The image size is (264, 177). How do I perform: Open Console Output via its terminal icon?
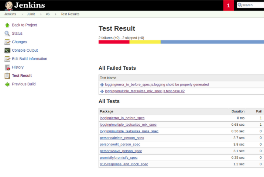point(7,51)
